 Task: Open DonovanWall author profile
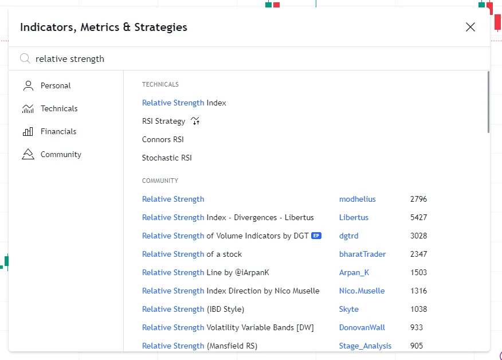[x=362, y=328]
